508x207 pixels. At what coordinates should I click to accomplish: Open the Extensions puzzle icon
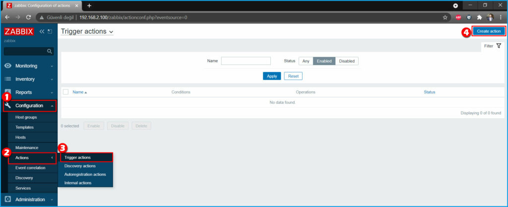[480, 17]
